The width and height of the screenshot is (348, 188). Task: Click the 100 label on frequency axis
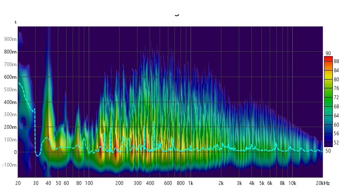(x=89, y=183)
